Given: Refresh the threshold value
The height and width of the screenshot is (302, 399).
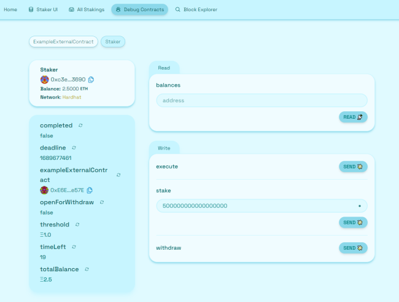Looking at the screenshot, I should pyautogui.click(x=77, y=225).
